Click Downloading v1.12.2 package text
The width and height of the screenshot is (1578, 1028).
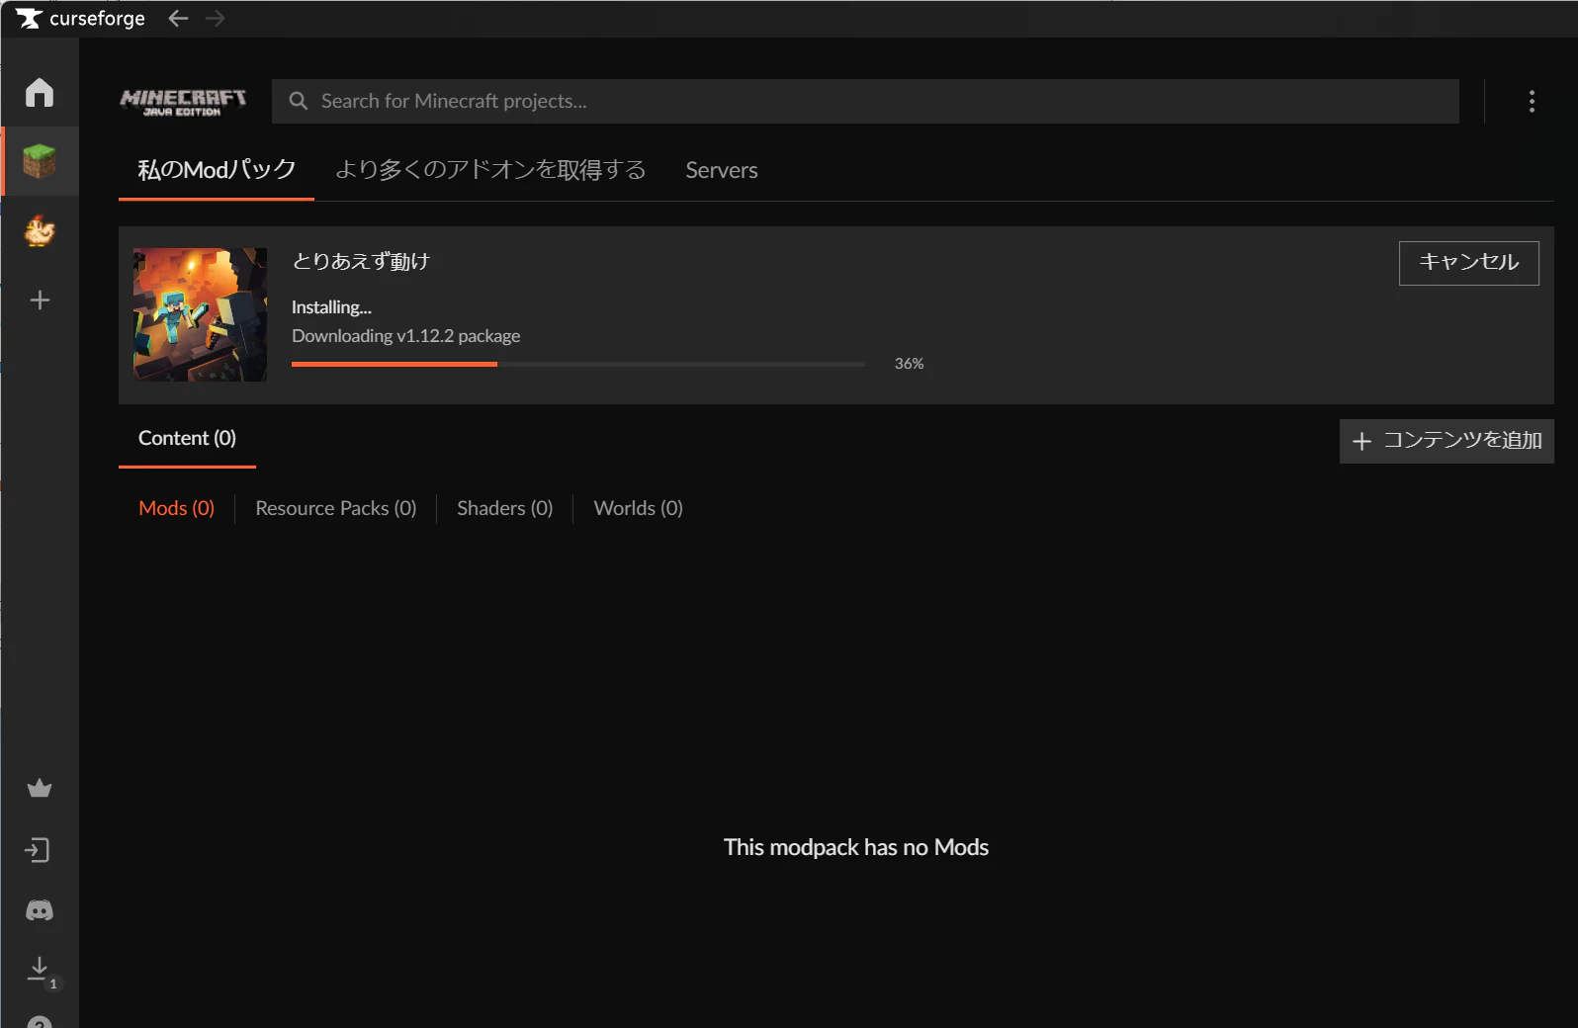405,336
